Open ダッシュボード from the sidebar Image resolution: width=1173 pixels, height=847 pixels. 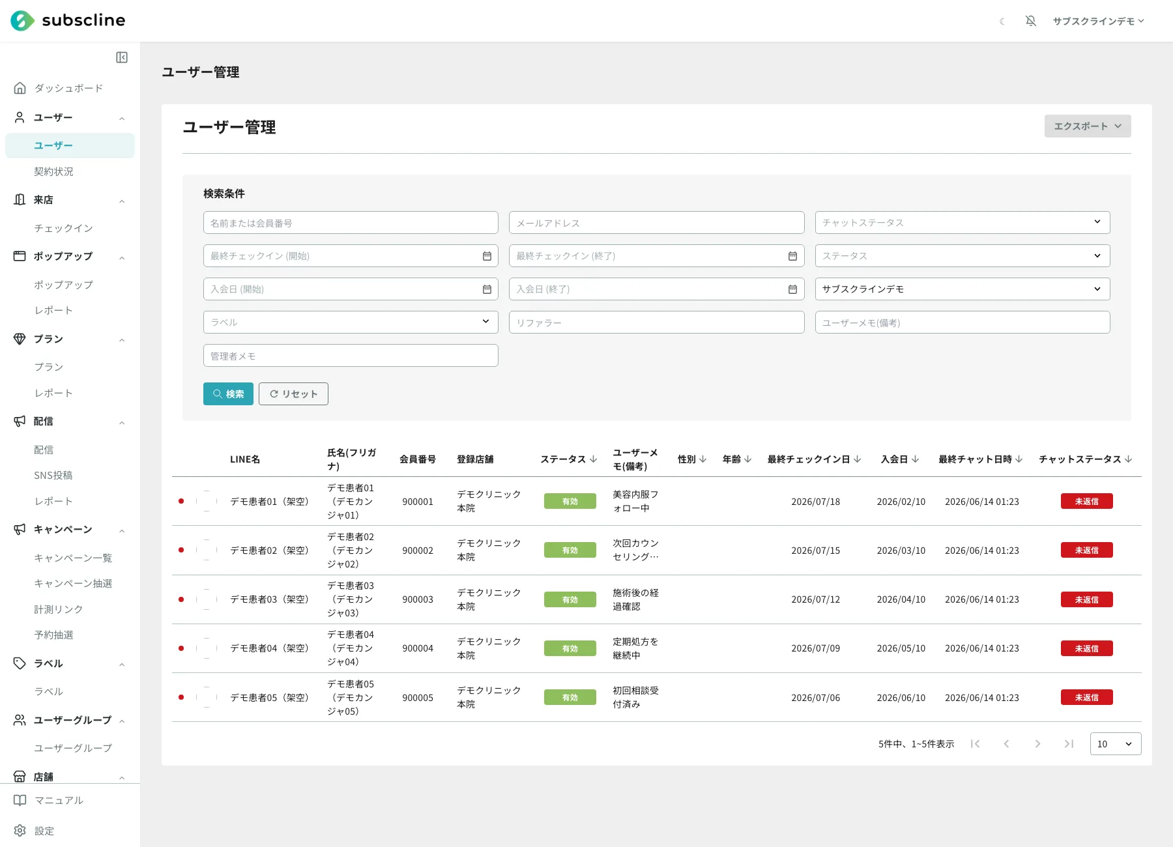68,88
